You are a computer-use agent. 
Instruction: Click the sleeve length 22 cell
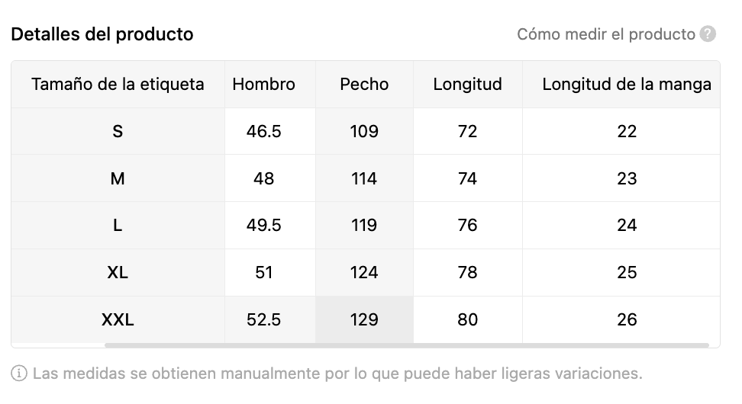pos(621,131)
